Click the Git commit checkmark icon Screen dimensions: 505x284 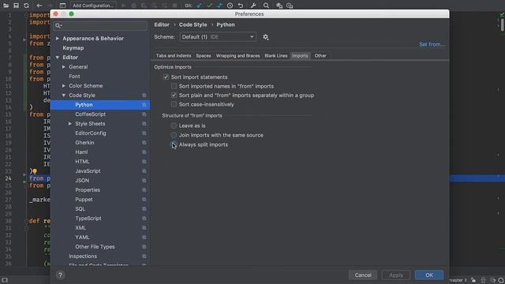click(x=210, y=6)
